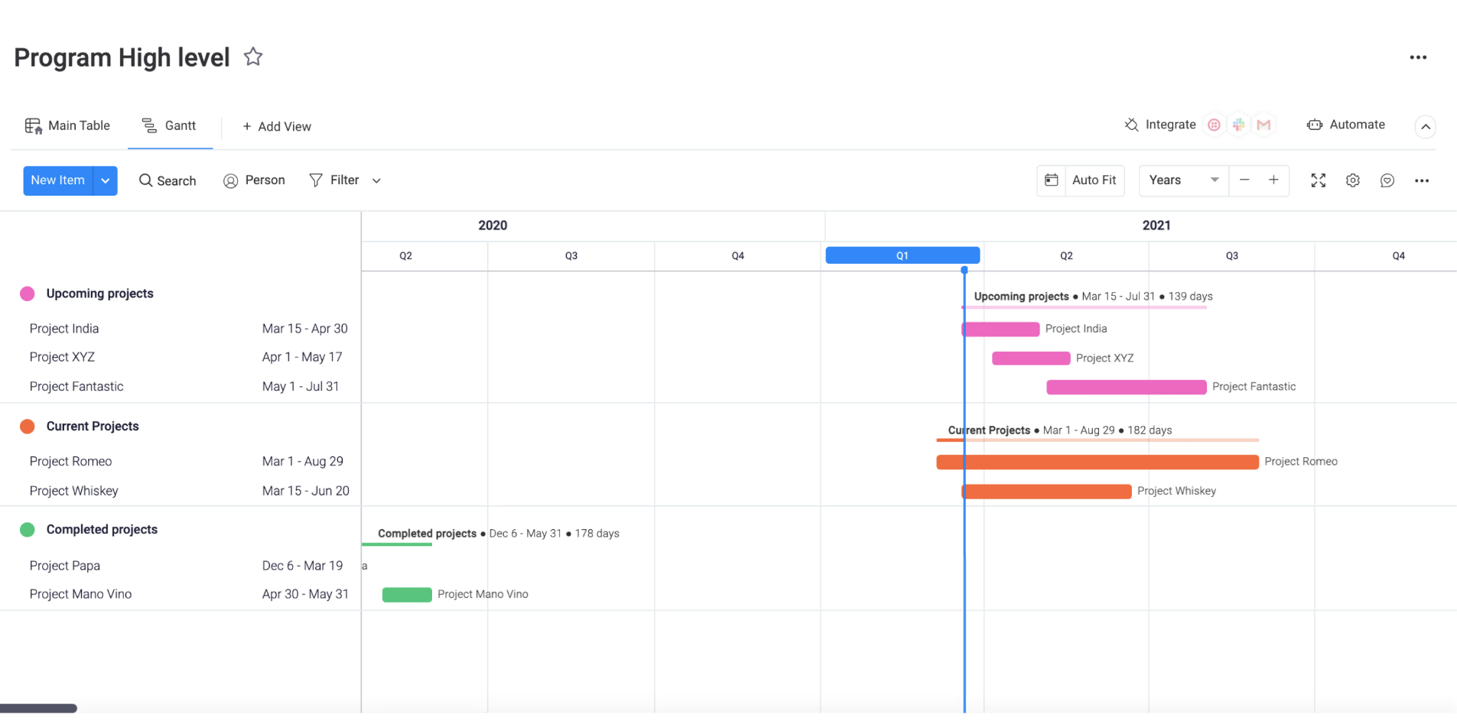Click the blue today marker line
Viewport: 1457px width, 724px height.
coord(964,489)
